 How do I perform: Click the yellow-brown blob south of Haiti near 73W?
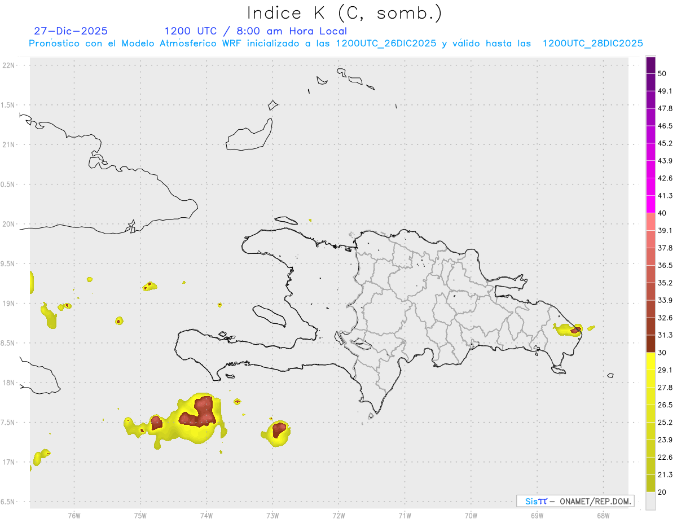(276, 433)
